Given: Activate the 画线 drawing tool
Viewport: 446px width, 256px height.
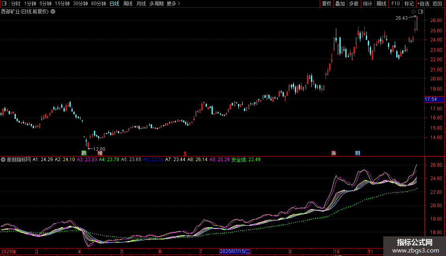Looking at the screenshot, I should click(x=381, y=4).
